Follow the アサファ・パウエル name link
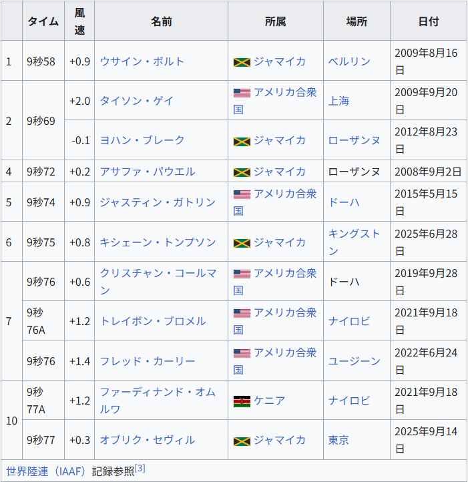Image resolution: width=468 pixels, height=482 pixels. 147,172
